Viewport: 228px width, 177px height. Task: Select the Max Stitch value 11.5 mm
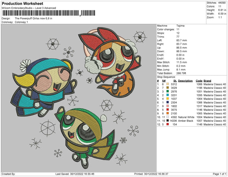pos(182,62)
